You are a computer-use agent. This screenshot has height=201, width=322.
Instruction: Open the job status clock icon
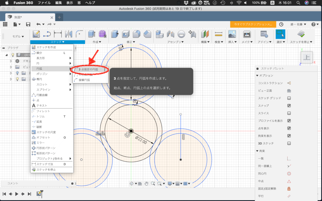click(281, 24)
